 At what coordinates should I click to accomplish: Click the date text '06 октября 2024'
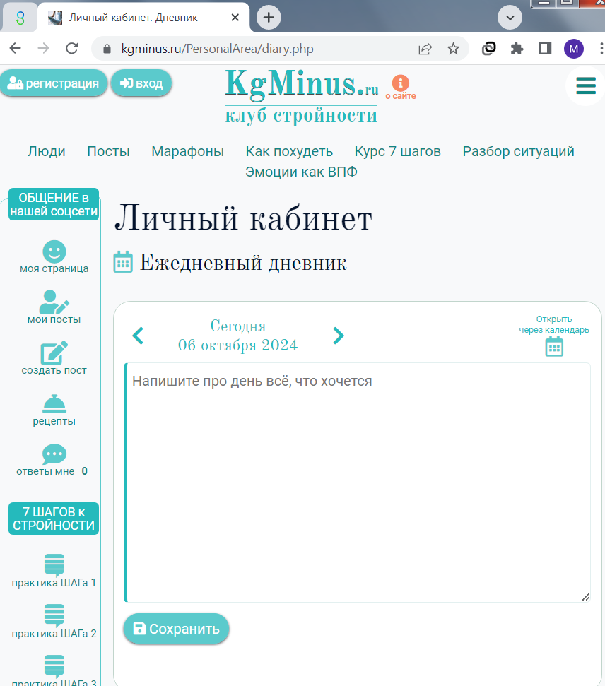237,345
